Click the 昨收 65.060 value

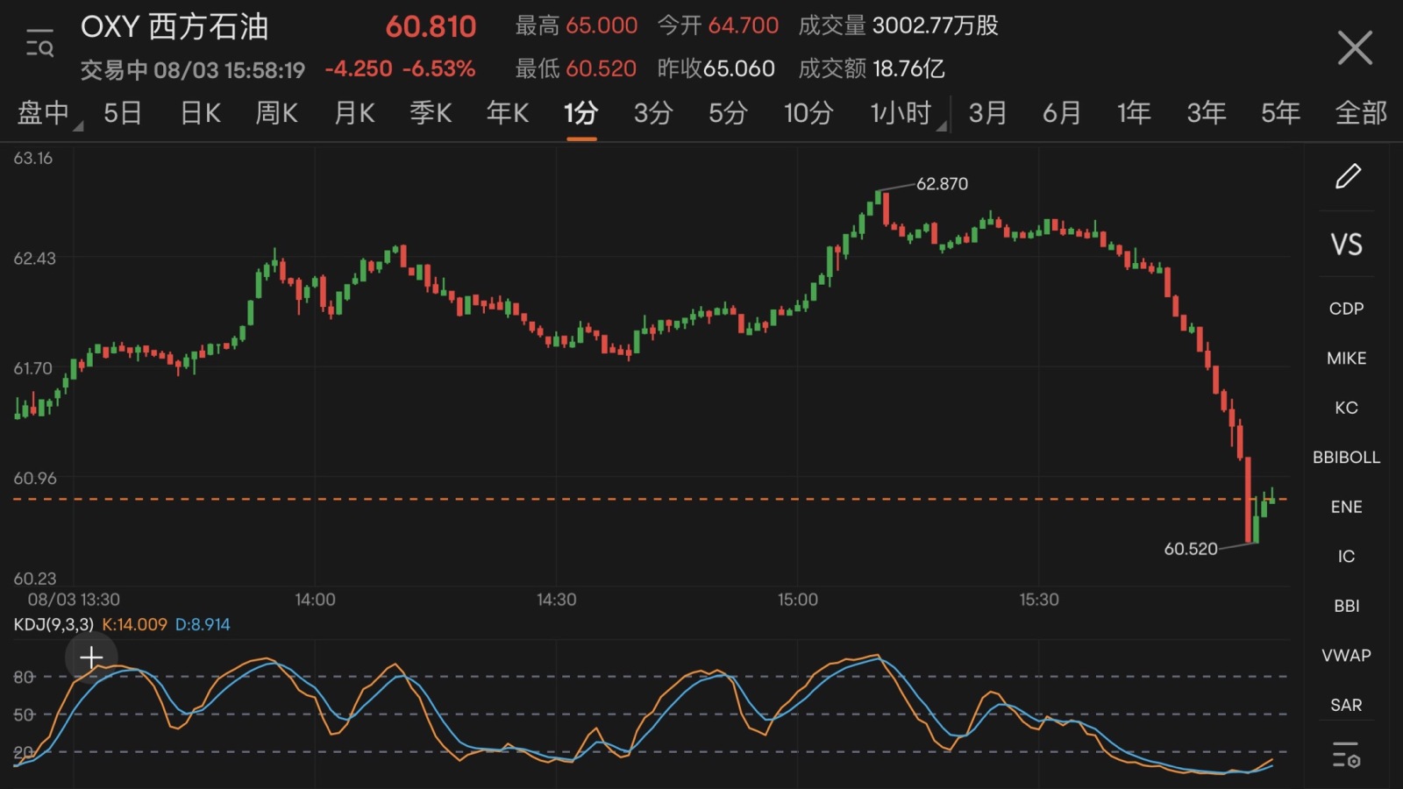coord(716,68)
